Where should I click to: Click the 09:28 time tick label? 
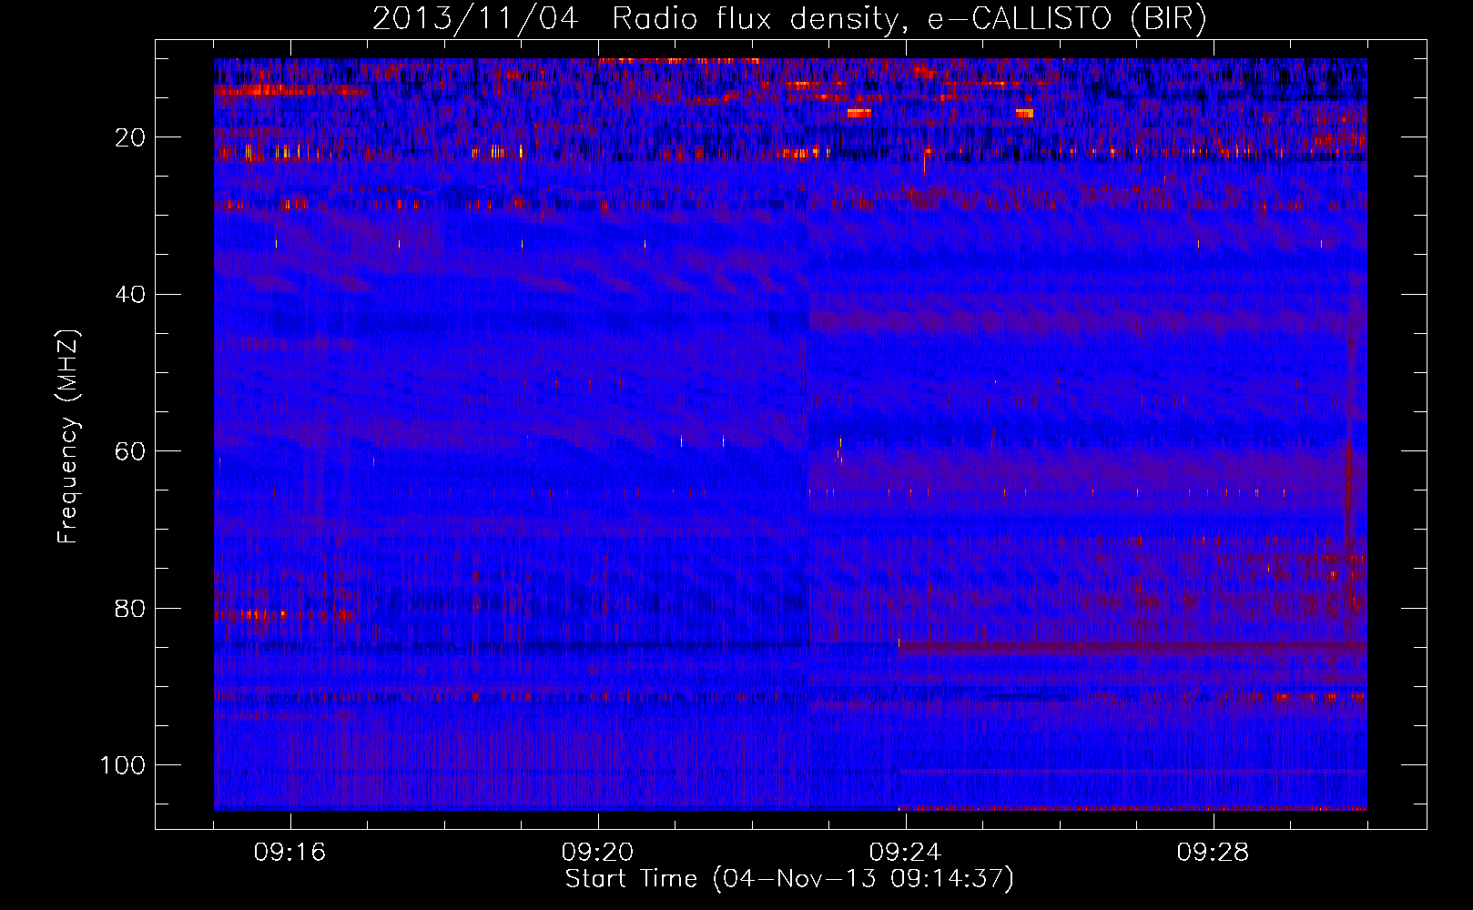point(1214,853)
